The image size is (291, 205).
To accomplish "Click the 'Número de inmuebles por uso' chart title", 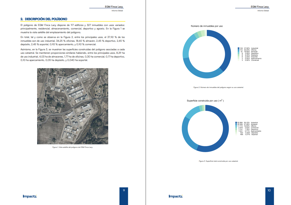I will pos(207,26).
